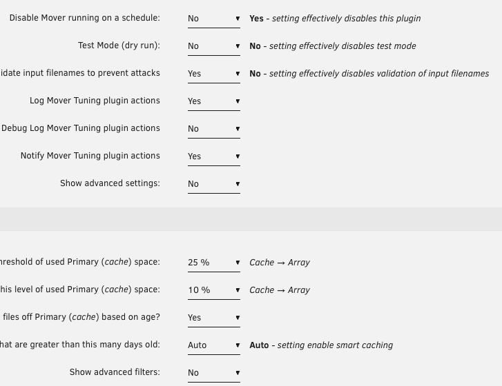Image resolution: width=502 pixels, height=386 pixels.
Task: Open the Notify Mover Tuning plugin actions dropdown
Action: (214, 156)
